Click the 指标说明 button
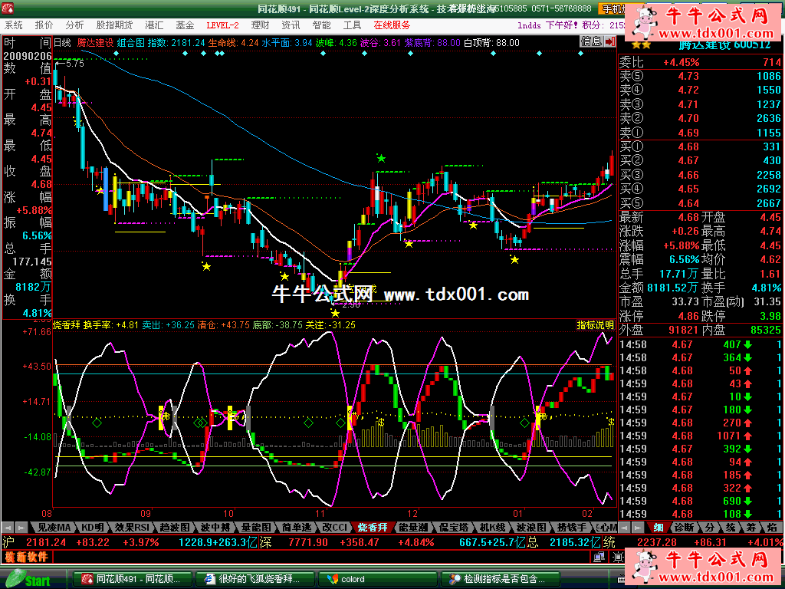This screenshot has width=785, height=589. 595,324
